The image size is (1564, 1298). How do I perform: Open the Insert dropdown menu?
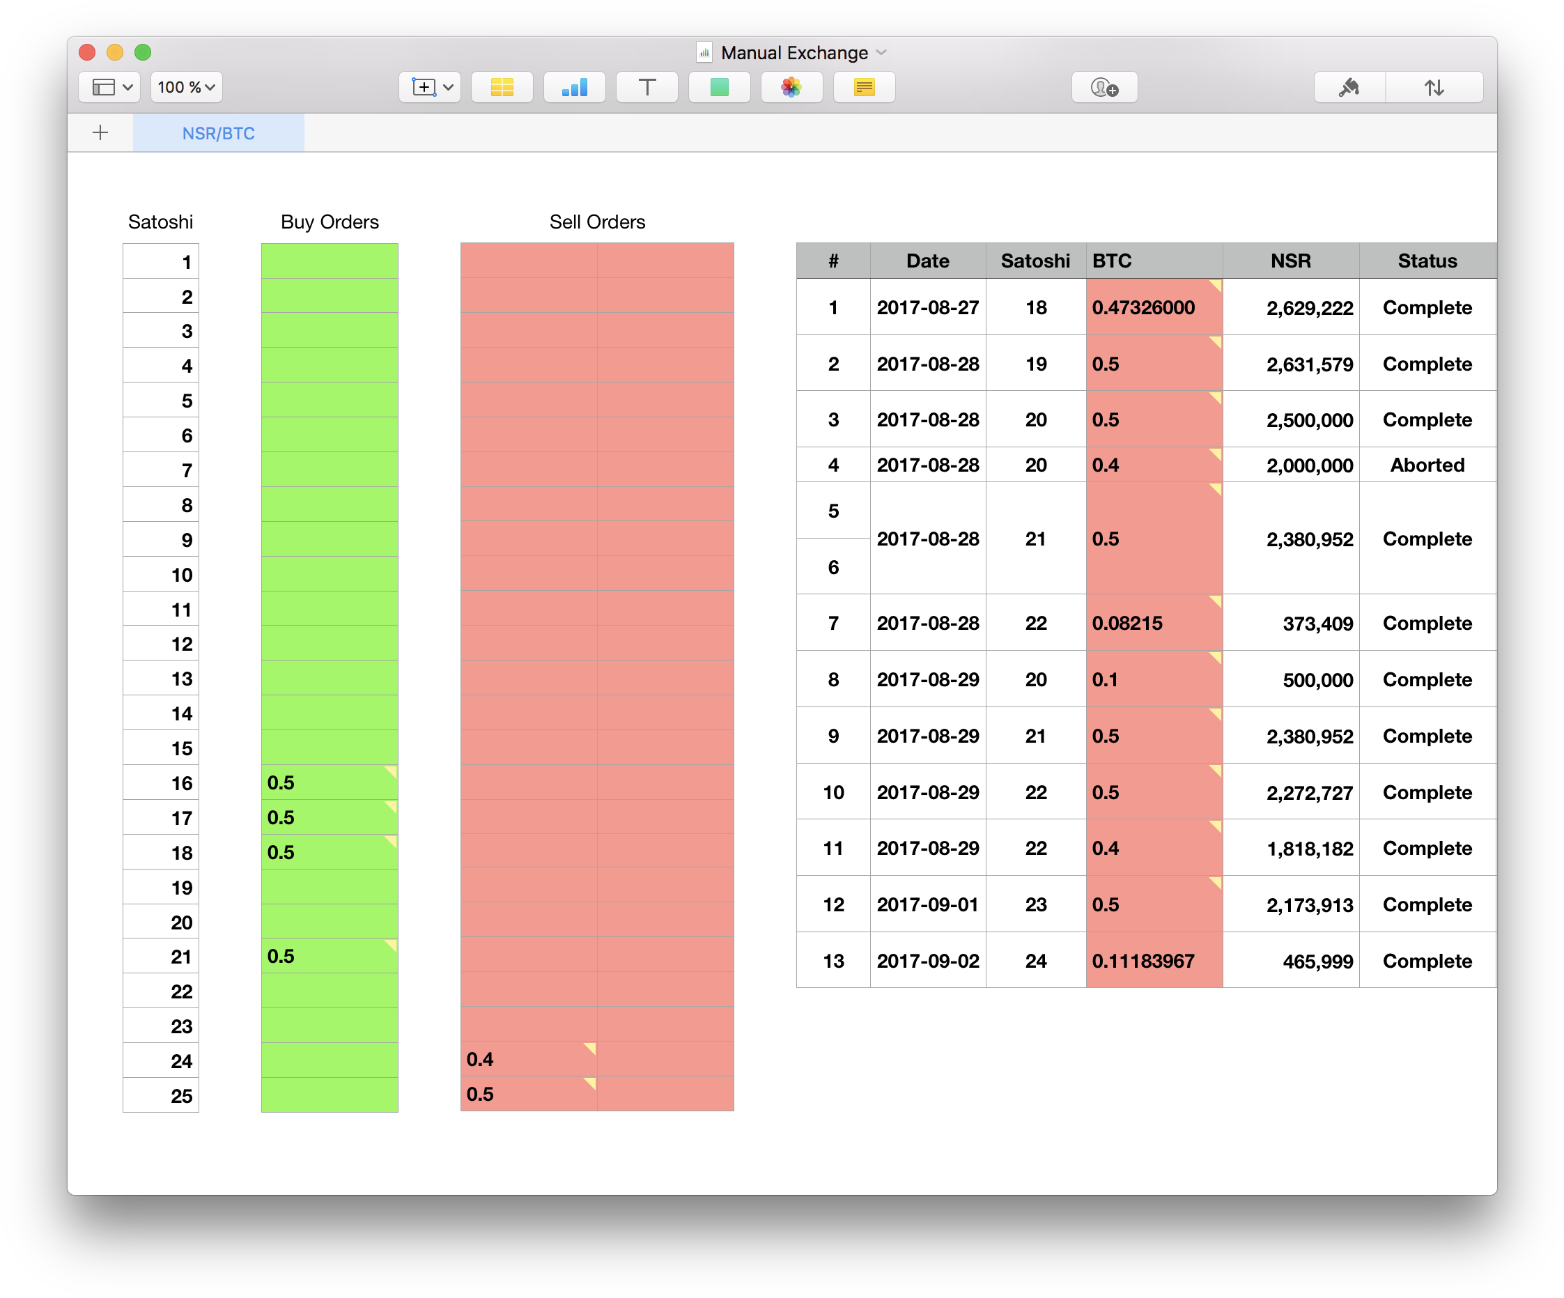pyautogui.click(x=431, y=87)
